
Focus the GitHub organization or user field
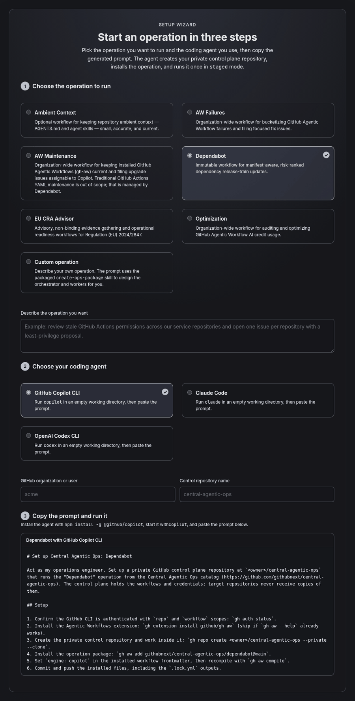(x=98, y=494)
